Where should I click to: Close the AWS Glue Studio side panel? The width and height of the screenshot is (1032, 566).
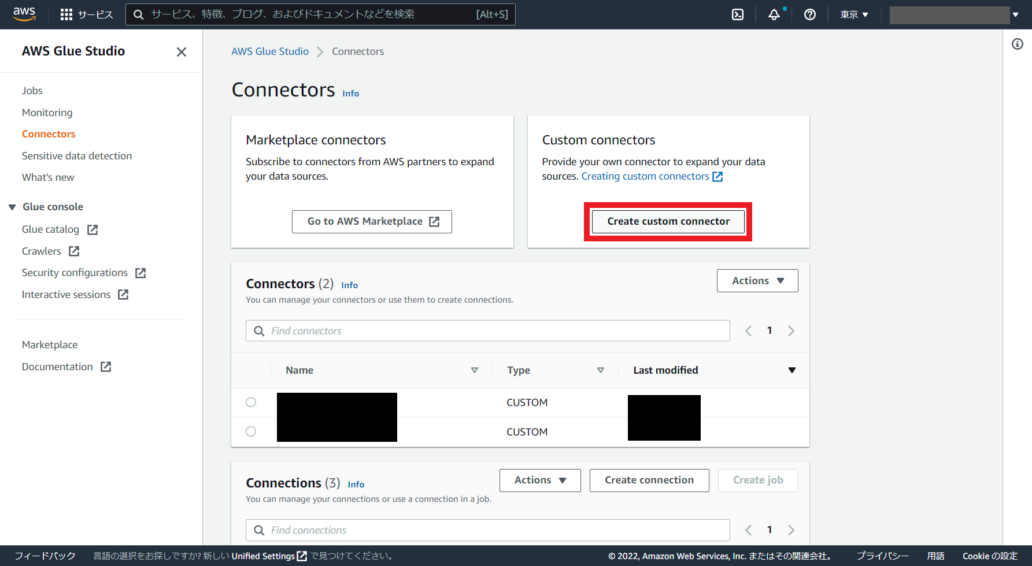point(182,52)
